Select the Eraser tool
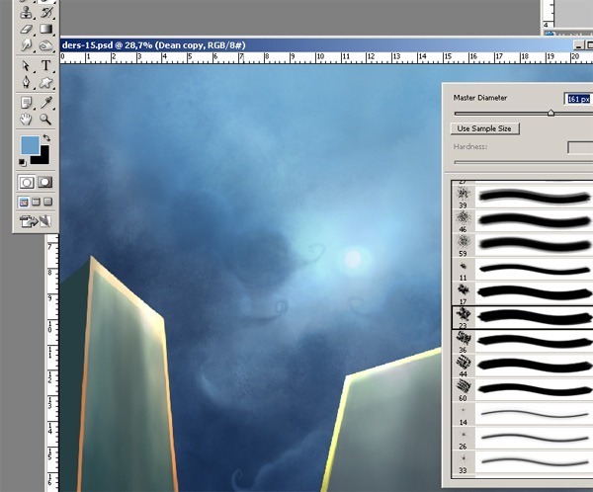The image size is (593, 492). point(27,30)
